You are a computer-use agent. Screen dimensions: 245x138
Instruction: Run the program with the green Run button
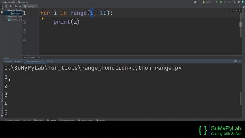pos(217,2)
